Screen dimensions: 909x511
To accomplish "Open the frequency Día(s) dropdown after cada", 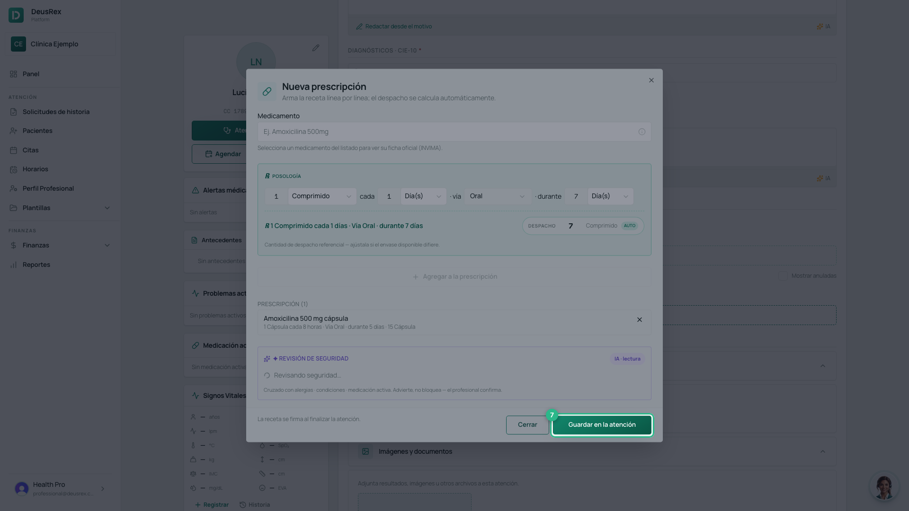I will (x=423, y=196).
